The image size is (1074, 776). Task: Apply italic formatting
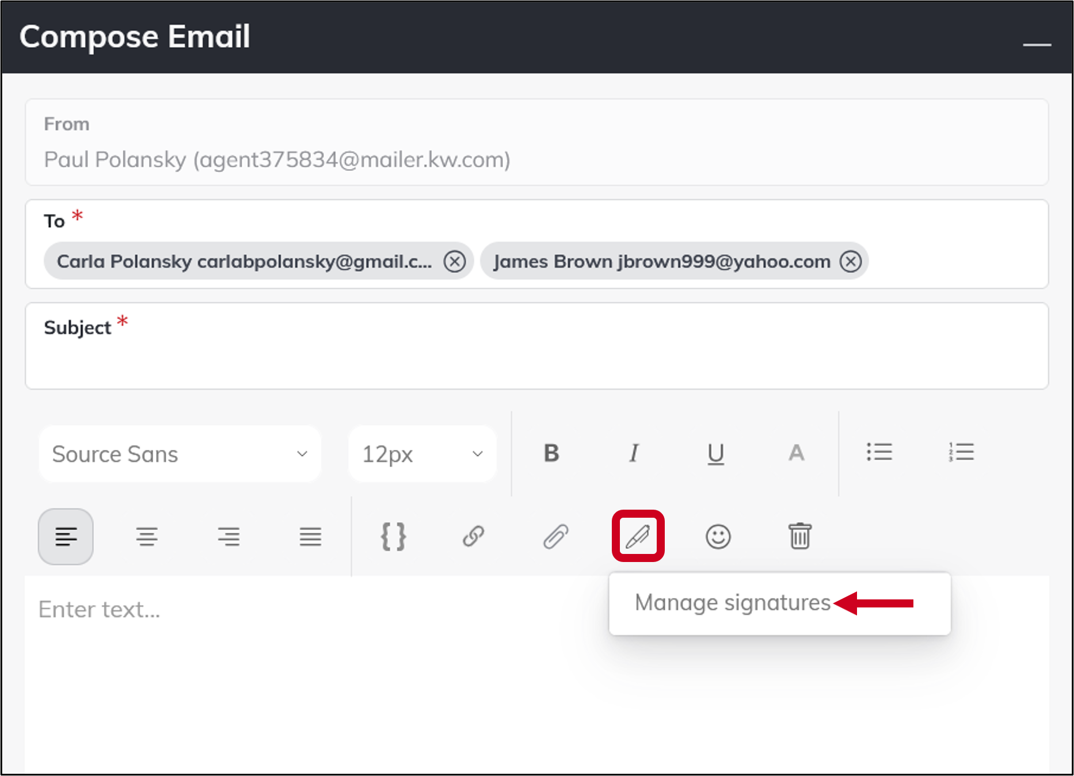coord(633,453)
